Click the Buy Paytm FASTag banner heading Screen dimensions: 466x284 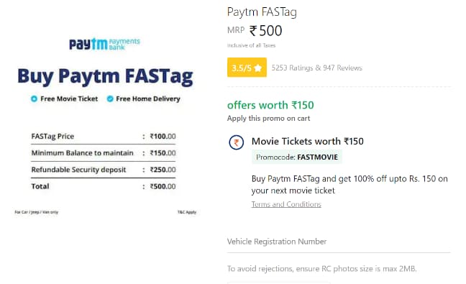105,76
